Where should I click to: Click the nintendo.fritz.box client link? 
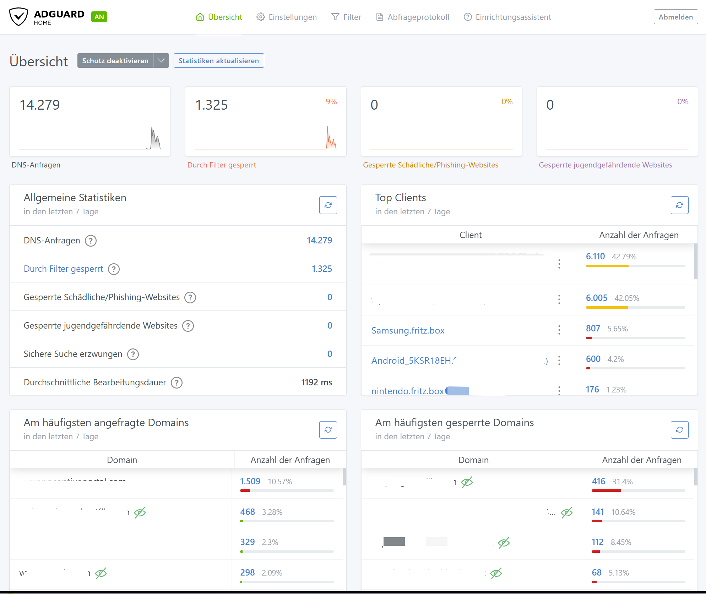point(408,391)
